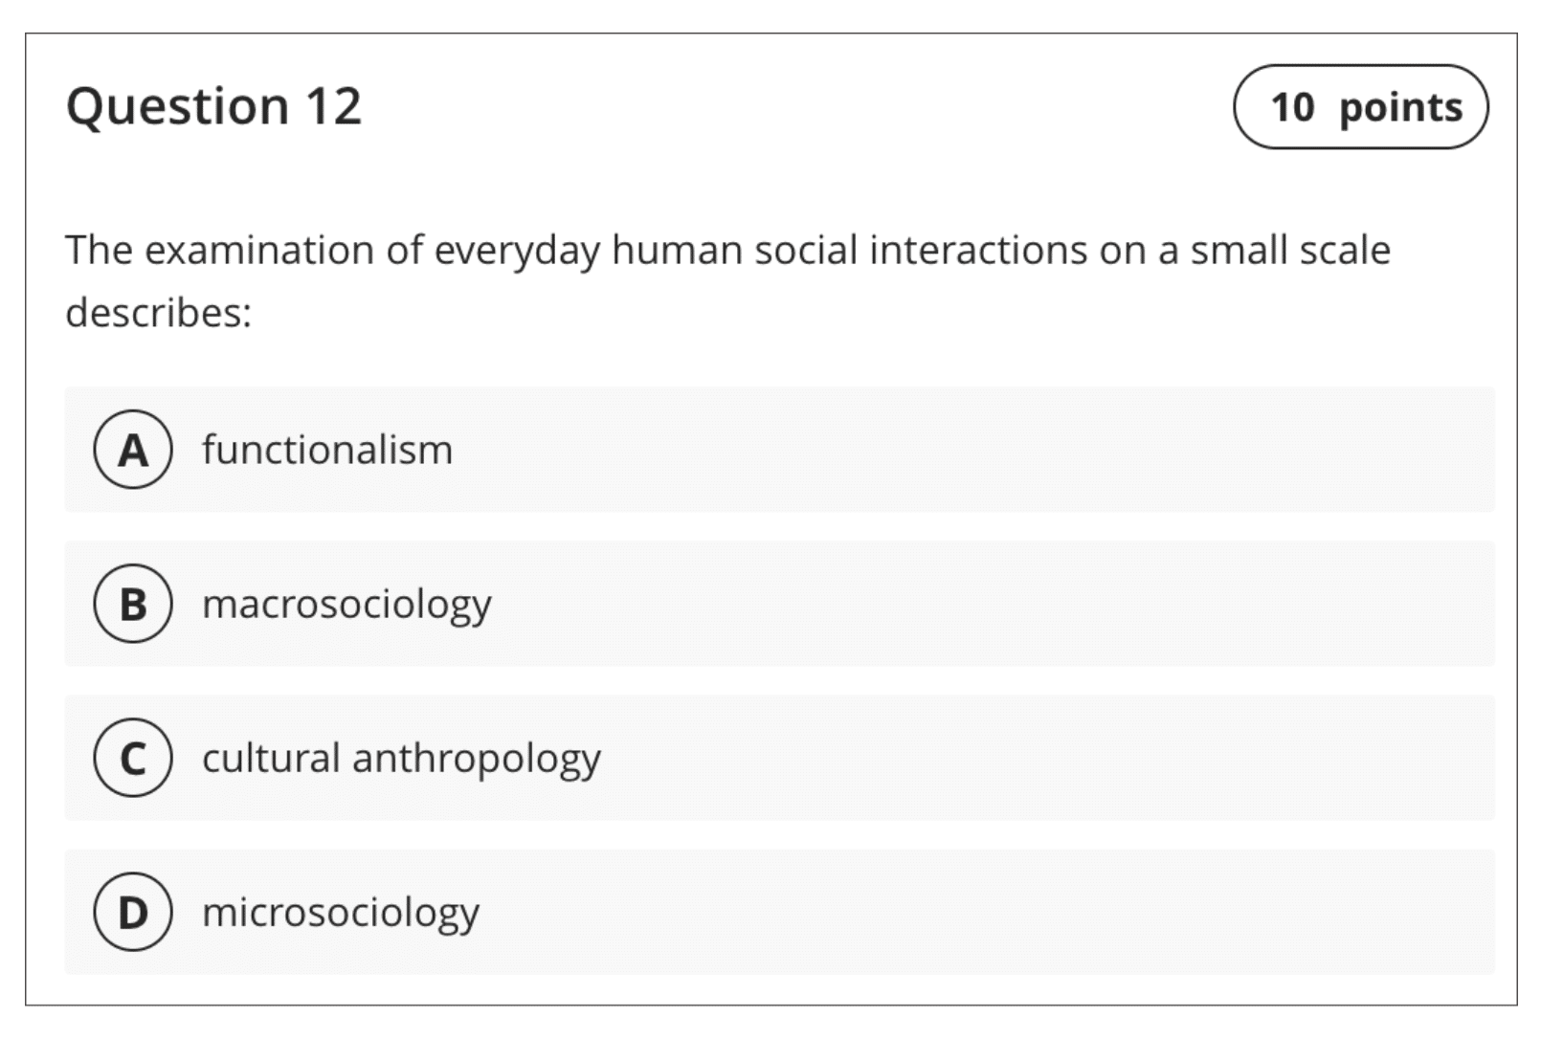This screenshot has width=1541, height=1039.
Task: Click the 10 points badge
Action: (x=1361, y=106)
